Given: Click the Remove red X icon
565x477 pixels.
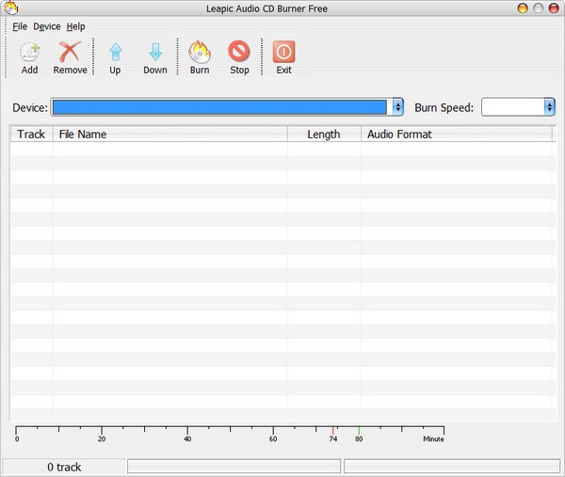Looking at the screenshot, I should 70,52.
